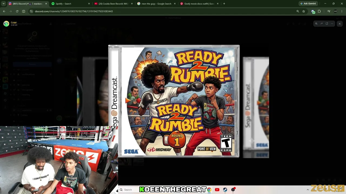
Task: Click the Ready 2 Rumble cover image
Action: pyautogui.click(x=174, y=101)
